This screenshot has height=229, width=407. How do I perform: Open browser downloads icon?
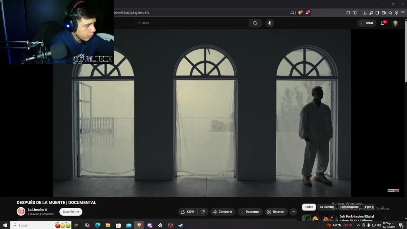365,13
